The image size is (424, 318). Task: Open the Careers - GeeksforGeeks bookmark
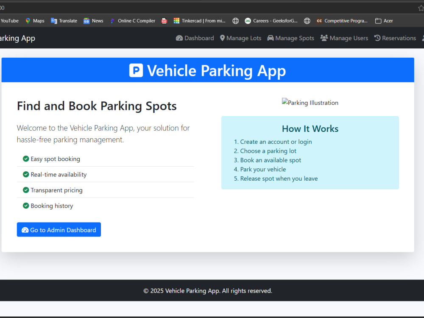[271, 21]
